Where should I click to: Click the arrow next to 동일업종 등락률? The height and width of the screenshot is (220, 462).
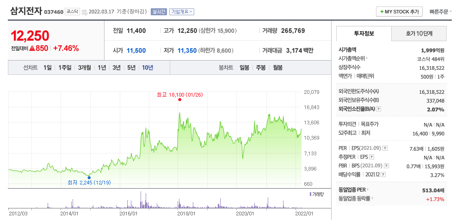(x=372, y=198)
